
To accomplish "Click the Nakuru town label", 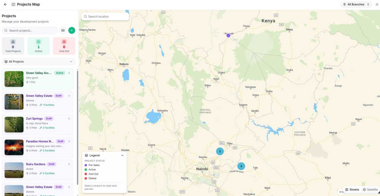I will pos(124,64).
